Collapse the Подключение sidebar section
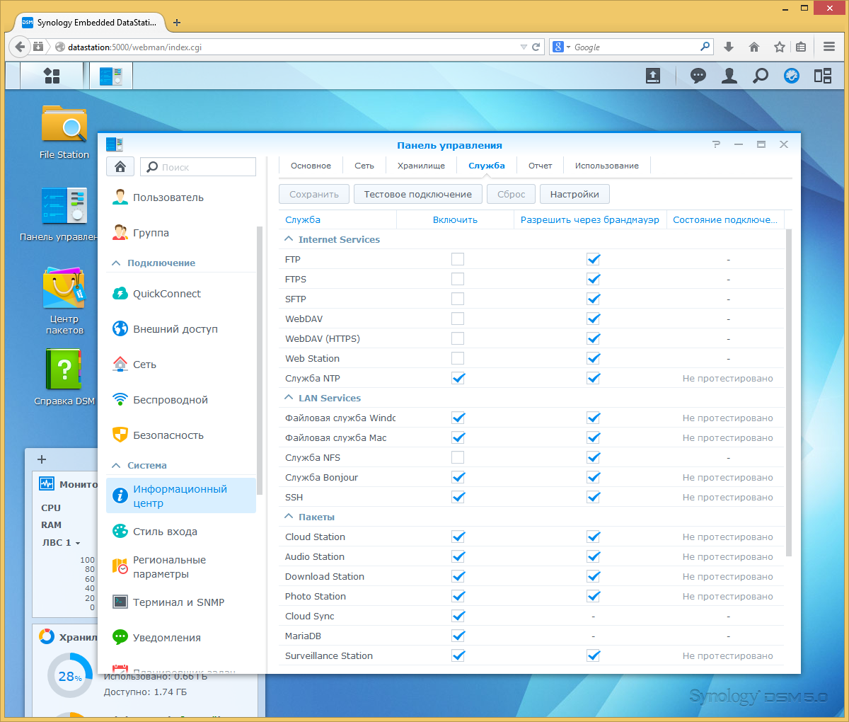Image resolution: width=849 pixels, height=722 pixels. point(117,263)
